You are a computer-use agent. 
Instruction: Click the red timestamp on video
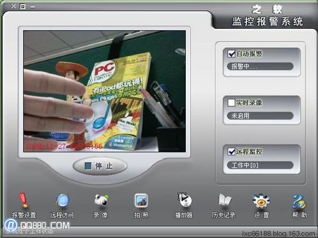point(64,146)
